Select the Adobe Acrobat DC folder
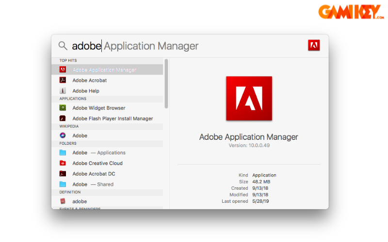Viewport: 388px width, 242px height. (107, 174)
